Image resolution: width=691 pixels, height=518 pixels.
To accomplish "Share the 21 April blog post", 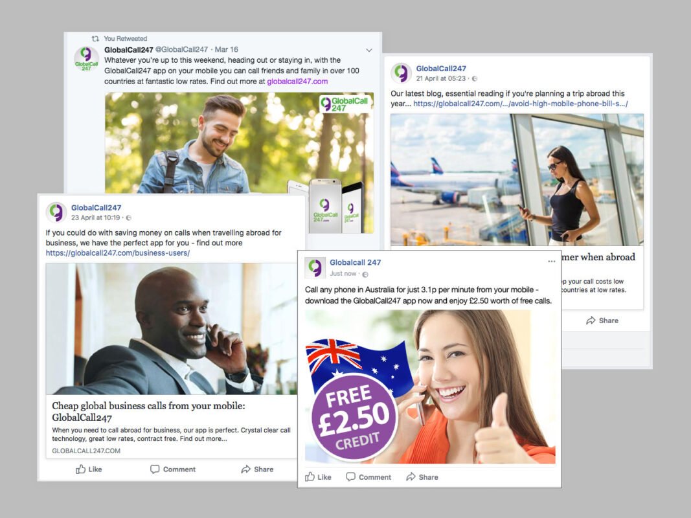I will pyautogui.click(x=602, y=321).
